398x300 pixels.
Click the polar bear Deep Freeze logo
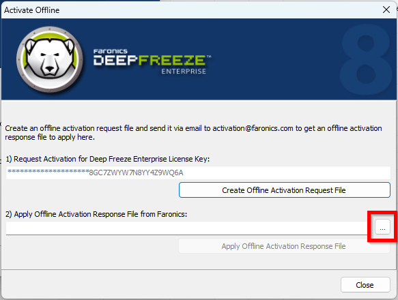tap(50, 59)
